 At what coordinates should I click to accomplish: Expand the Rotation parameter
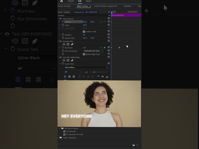coord(60,34)
